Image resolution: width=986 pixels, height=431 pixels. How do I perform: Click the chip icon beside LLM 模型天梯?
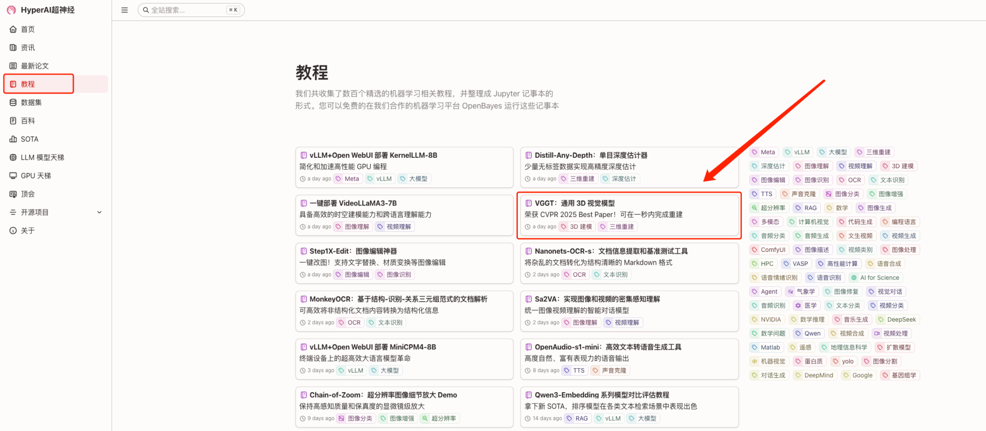coord(13,157)
